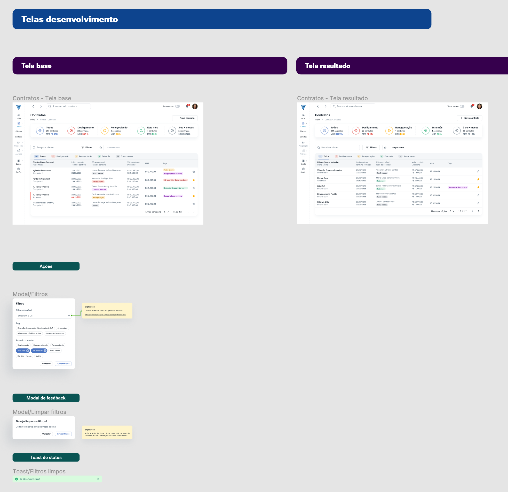Open the mui.com checkmarks link in Explicação

tap(105, 314)
